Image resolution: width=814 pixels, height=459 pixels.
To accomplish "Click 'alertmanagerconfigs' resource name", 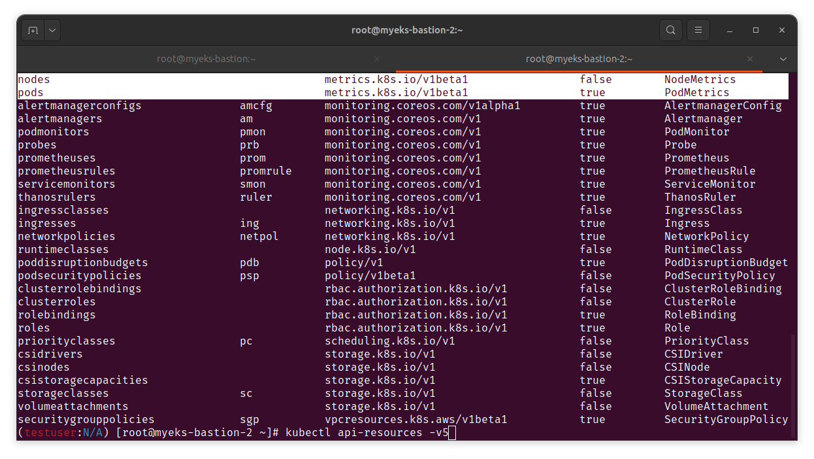I will tap(79, 105).
